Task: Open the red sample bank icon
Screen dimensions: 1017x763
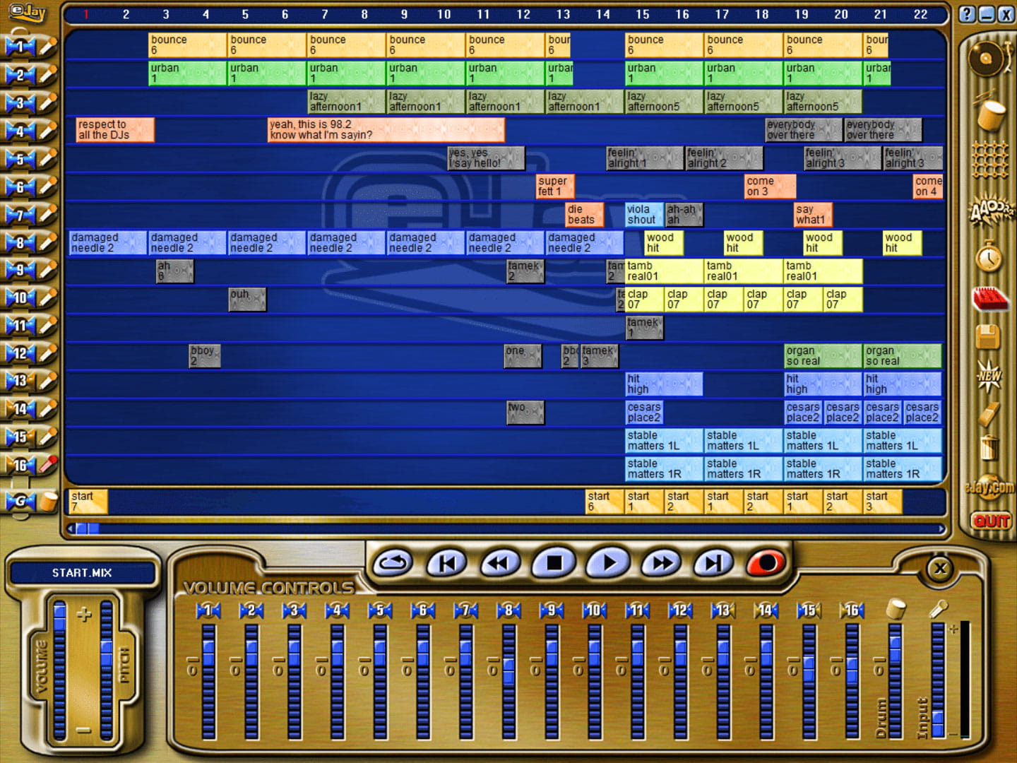Action: coord(989,298)
